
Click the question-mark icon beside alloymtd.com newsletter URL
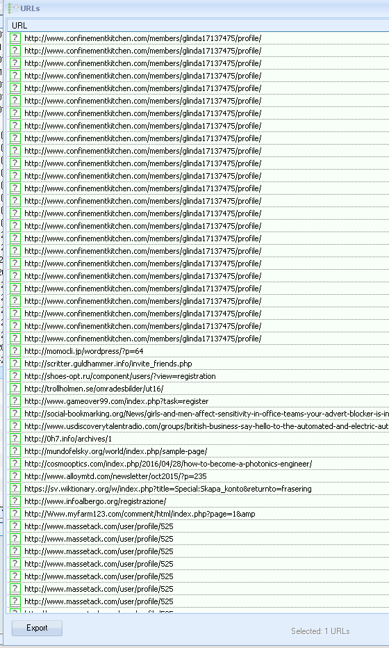[x=15, y=476]
